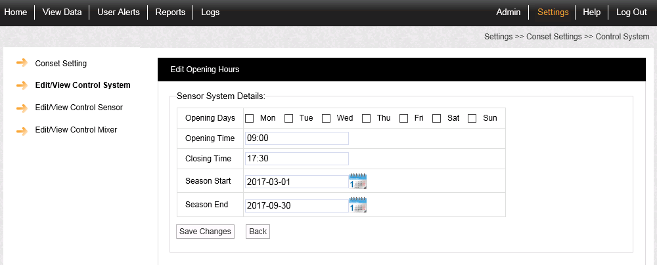Tick the Wed opening day checkbox

[326, 119]
